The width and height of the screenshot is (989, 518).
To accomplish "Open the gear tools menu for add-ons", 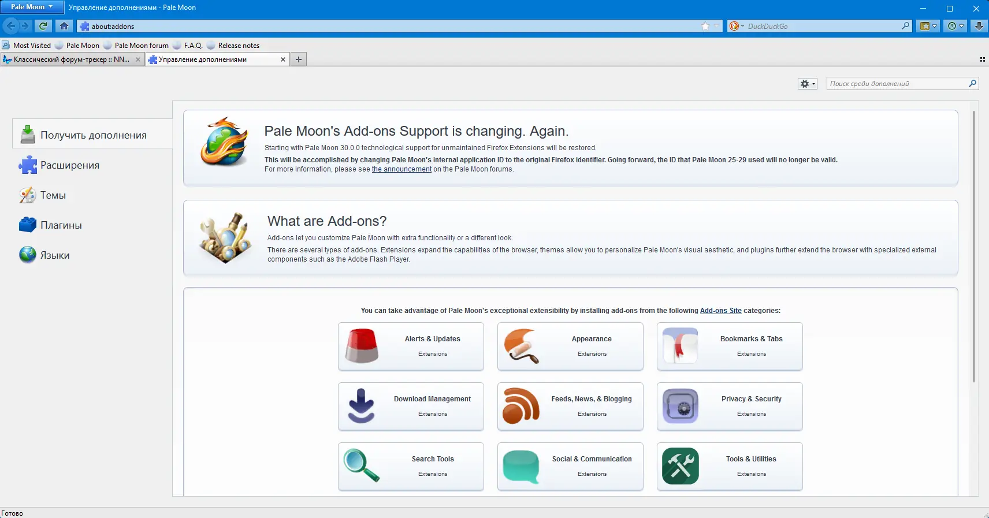I will click(807, 84).
